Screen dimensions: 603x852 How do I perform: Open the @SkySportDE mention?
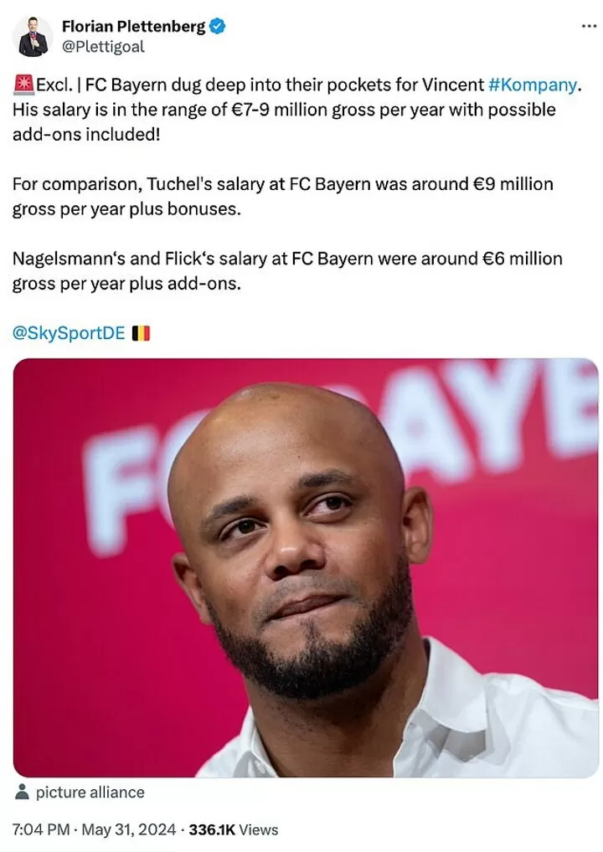(x=69, y=333)
